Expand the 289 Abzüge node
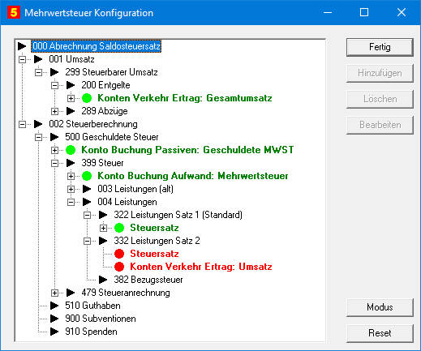421x351 pixels. coord(54,111)
